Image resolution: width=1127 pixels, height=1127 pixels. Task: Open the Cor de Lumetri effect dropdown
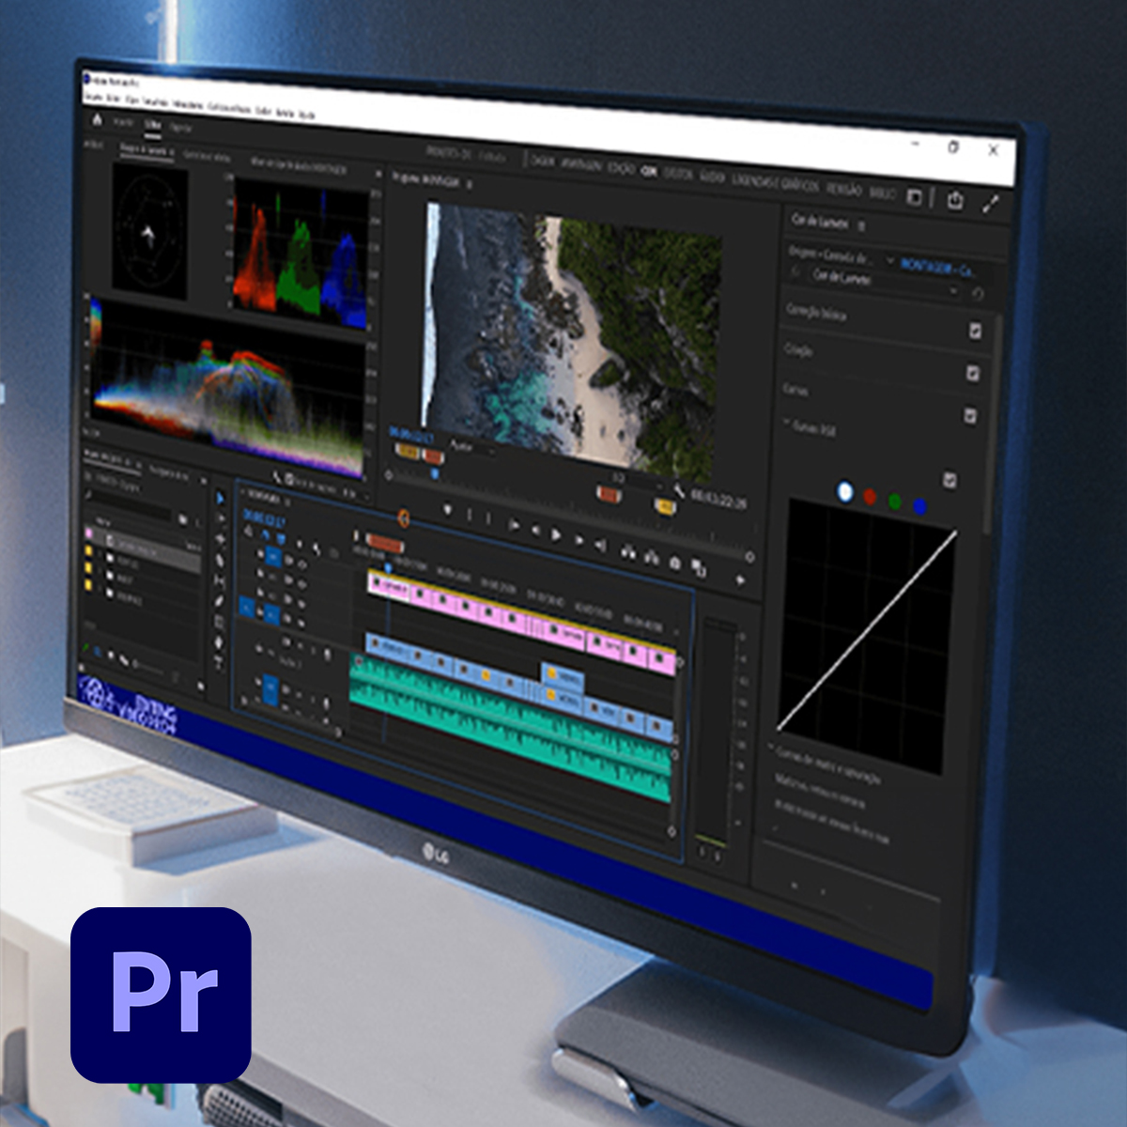click(953, 291)
